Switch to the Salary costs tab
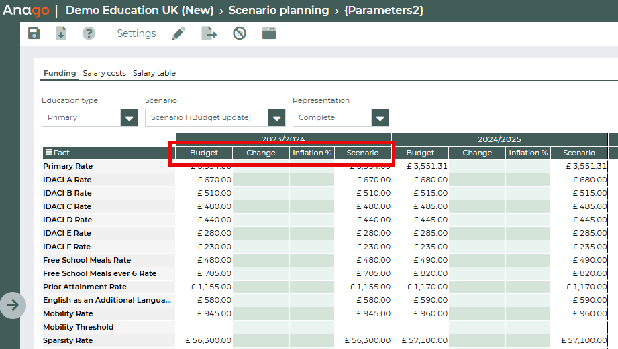Image resolution: width=618 pixels, height=349 pixels. 104,73
